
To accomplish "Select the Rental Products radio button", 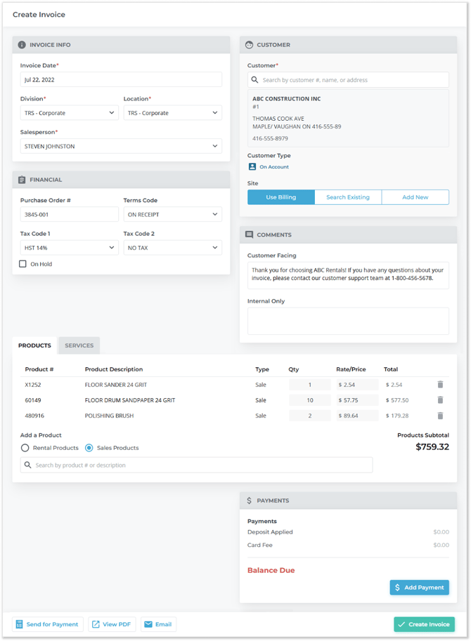I will click(x=25, y=448).
